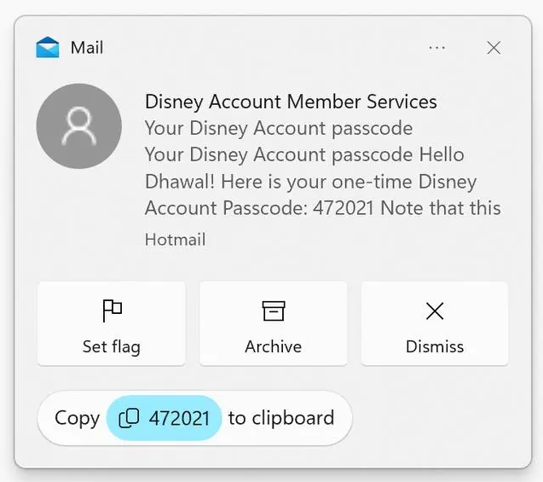Open the Disney Account Member Services sender title

click(x=291, y=102)
